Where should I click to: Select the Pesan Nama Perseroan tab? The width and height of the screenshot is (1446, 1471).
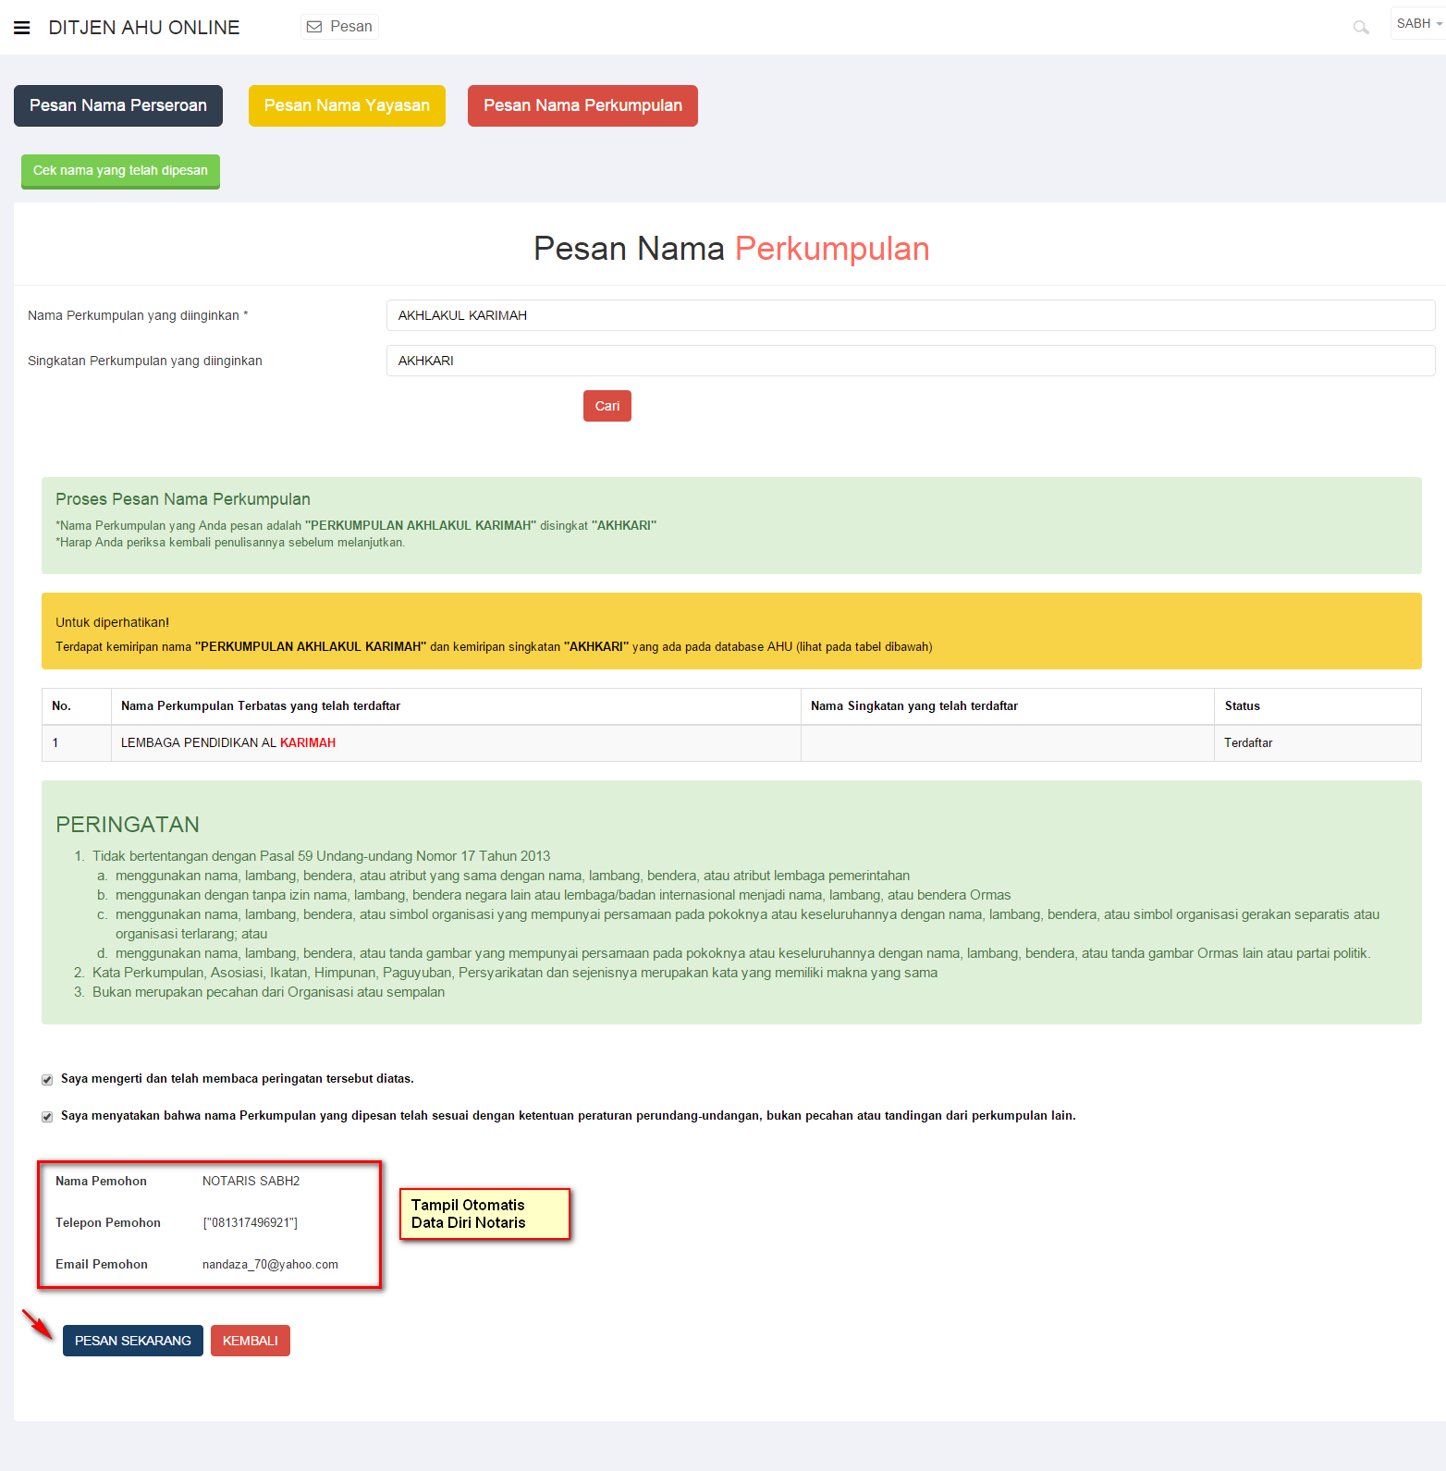118,105
